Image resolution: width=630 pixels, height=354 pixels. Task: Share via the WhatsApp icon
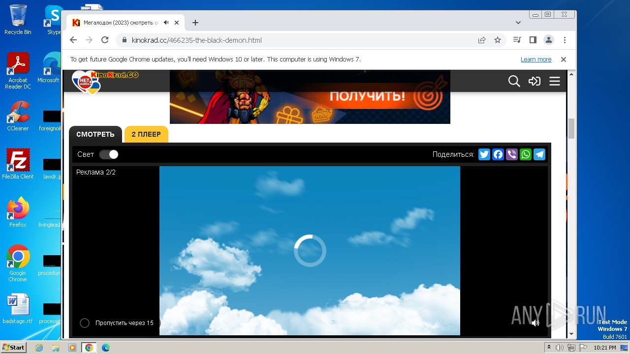point(526,154)
